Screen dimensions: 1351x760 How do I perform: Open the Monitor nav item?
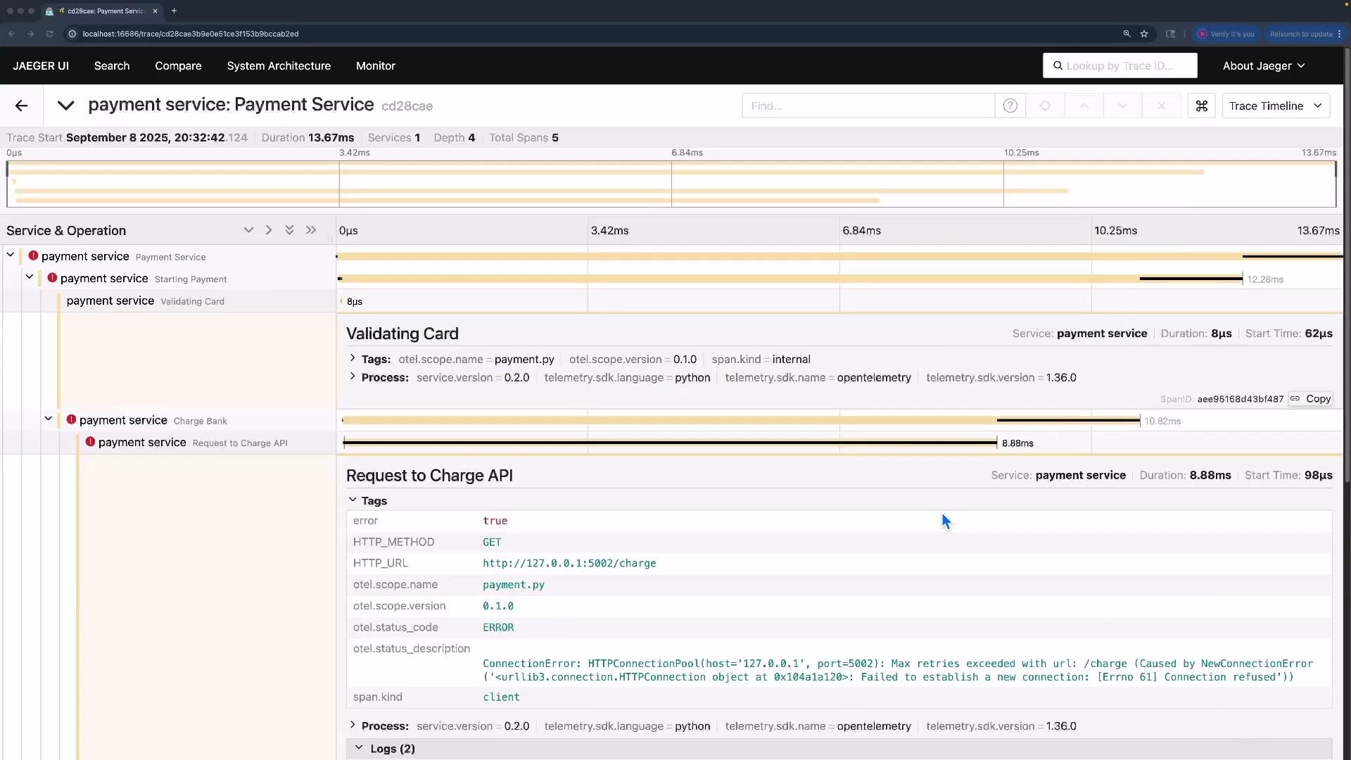tap(376, 65)
